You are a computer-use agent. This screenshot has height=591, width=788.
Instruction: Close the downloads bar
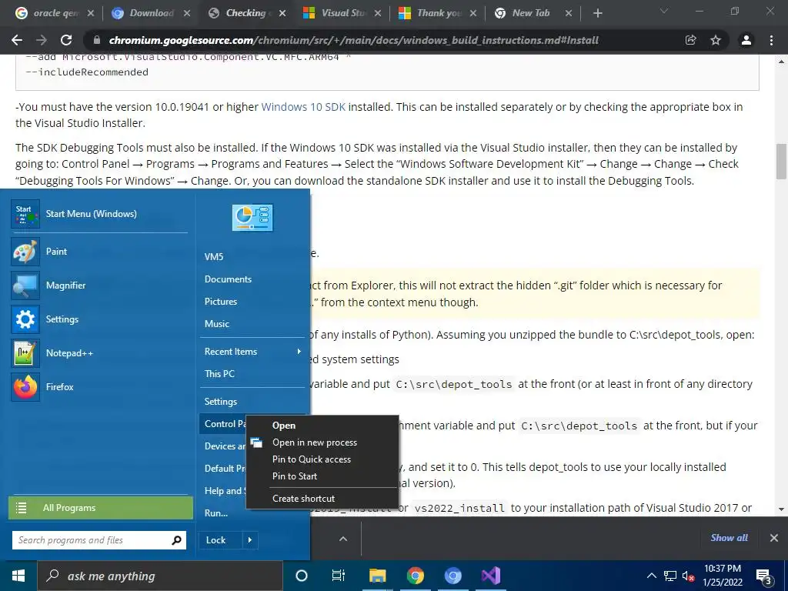tap(774, 538)
